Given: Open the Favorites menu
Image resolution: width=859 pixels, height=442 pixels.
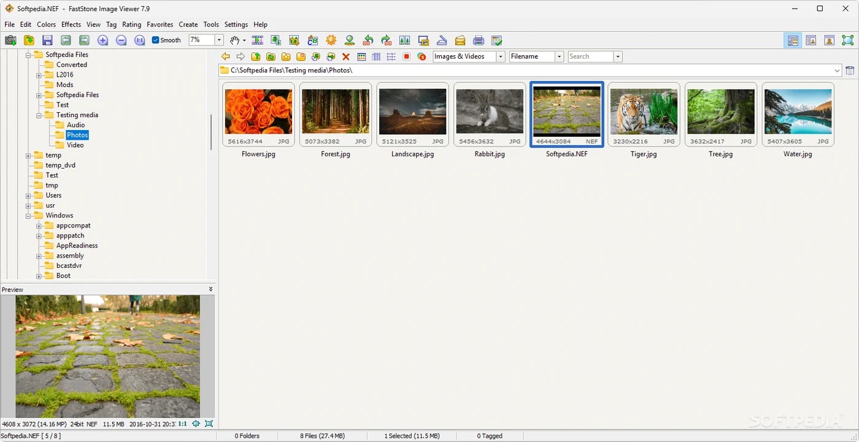Looking at the screenshot, I should [160, 25].
